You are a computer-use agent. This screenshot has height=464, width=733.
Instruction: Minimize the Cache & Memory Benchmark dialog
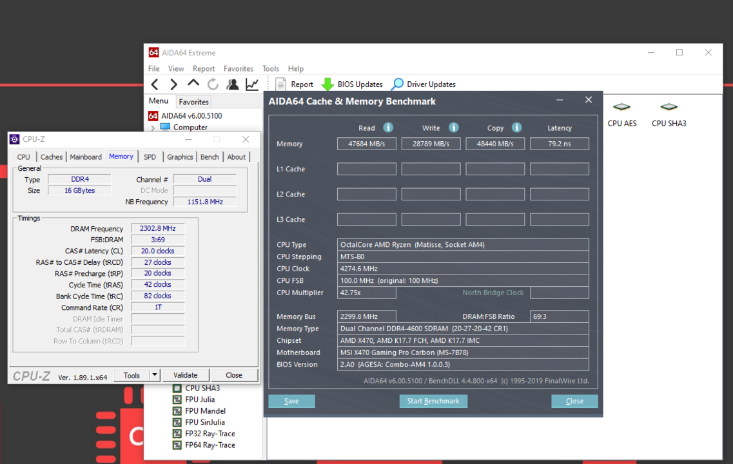(x=560, y=100)
